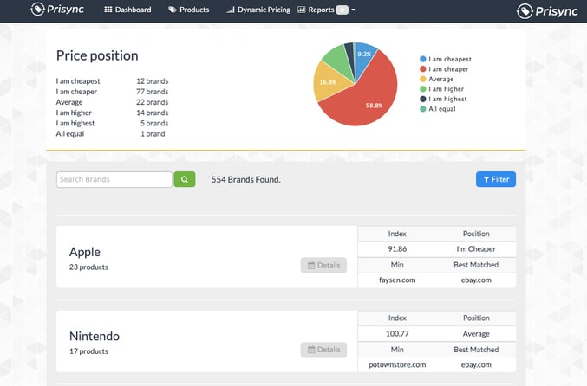Screen dimensions: 587x386
Task: Toggle "I am cheaper" legend item
Action: click(444, 69)
